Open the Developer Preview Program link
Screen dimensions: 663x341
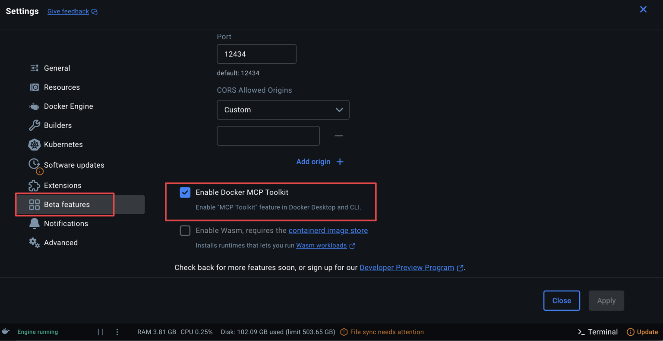tap(407, 267)
